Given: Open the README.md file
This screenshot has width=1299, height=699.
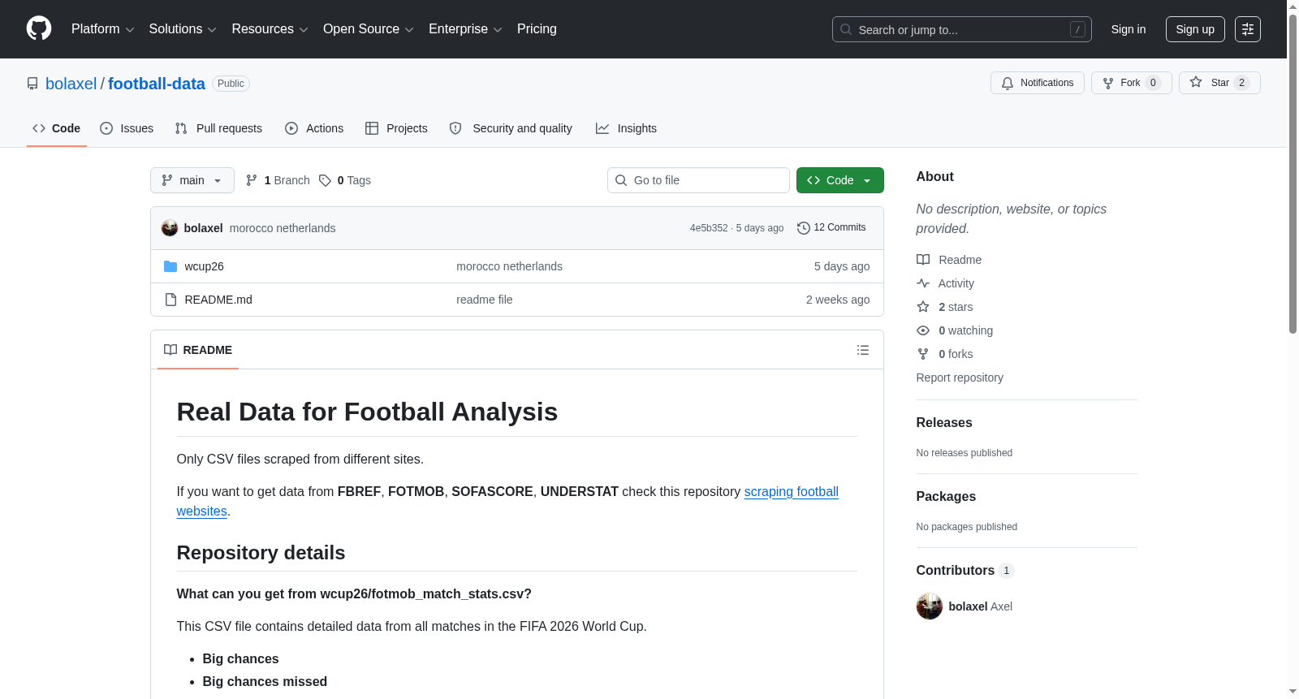Looking at the screenshot, I should point(218,300).
